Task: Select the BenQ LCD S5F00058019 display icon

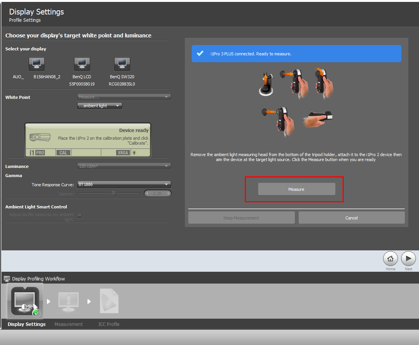Action: click(x=82, y=64)
